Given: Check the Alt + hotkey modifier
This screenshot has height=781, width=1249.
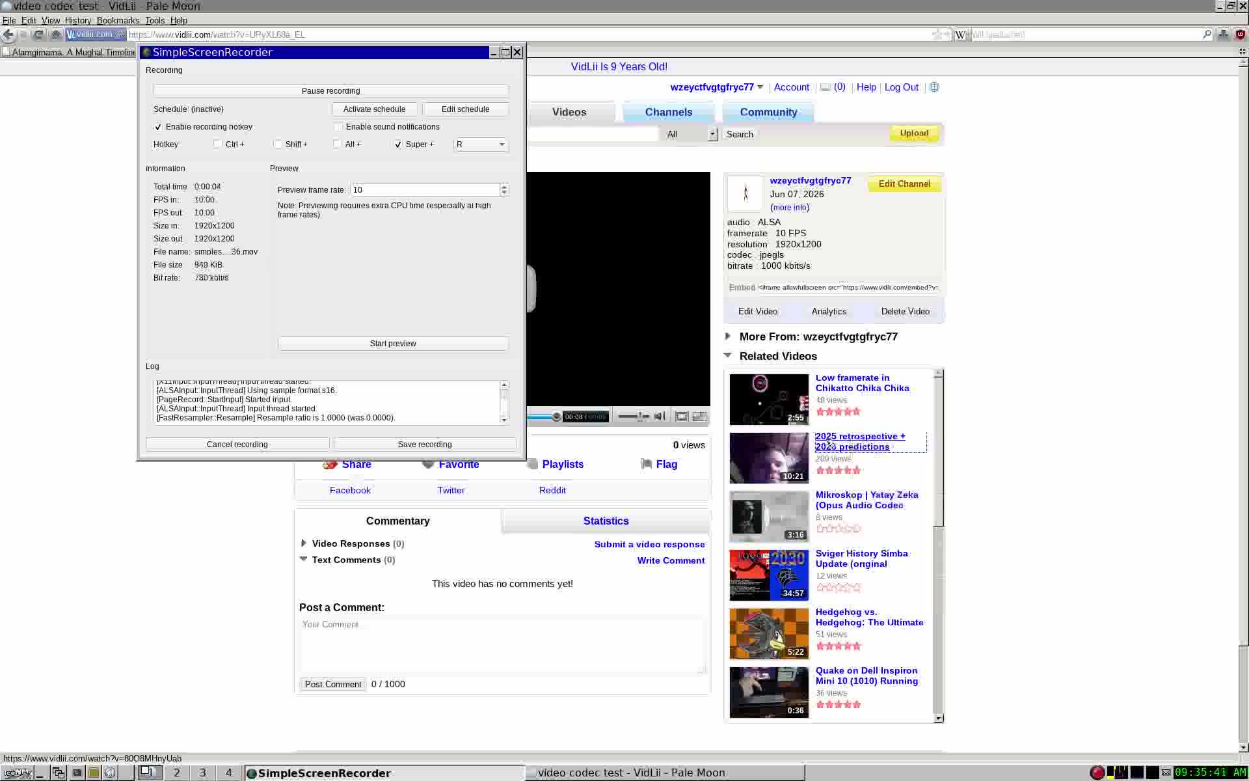Looking at the screenshot, I should pyautogui.click(x=337, y=144).
